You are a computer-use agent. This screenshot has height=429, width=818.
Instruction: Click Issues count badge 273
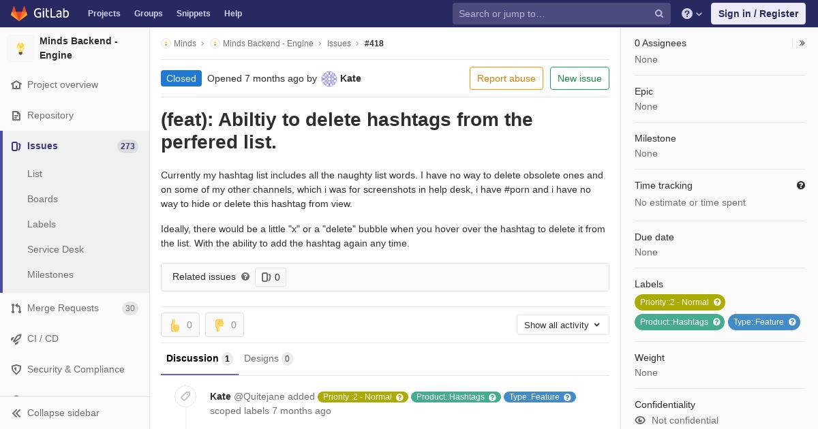(x=127, y=146)
